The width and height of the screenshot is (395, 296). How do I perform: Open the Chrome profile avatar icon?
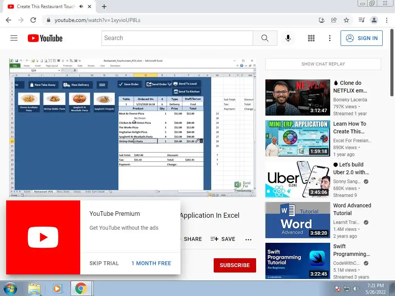[374, 20]
